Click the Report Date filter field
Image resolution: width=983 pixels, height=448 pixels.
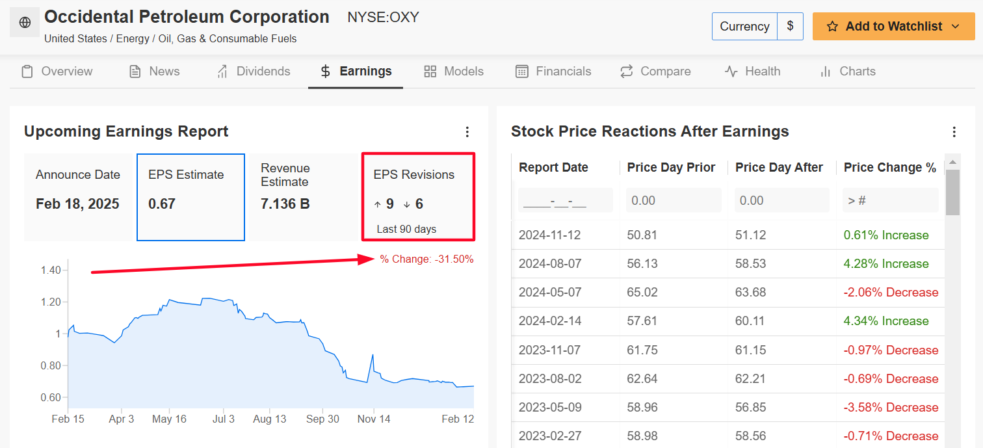tap(565, 200)
